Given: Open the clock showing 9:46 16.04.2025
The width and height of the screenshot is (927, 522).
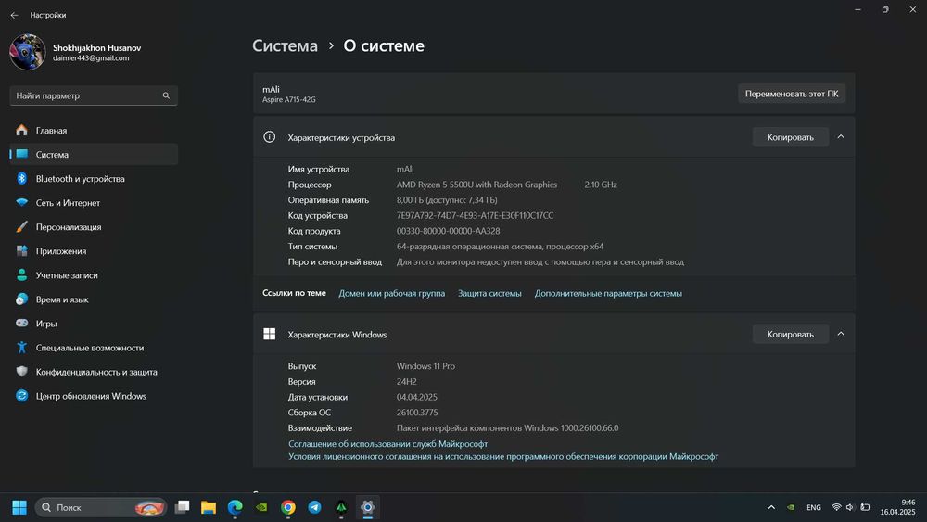Looking at the screenshot, I should coord(897,507).
